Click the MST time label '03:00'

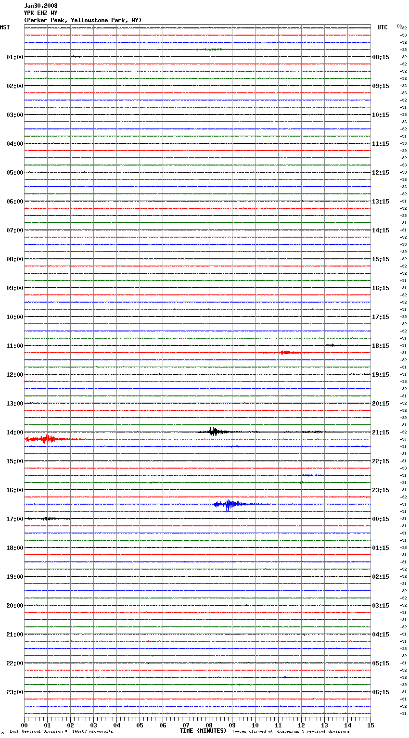(x=14, y=115)
